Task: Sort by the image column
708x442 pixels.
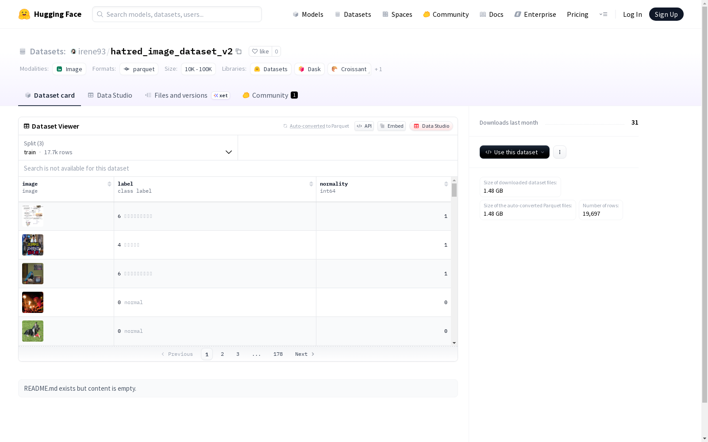Action: [109, 184]
